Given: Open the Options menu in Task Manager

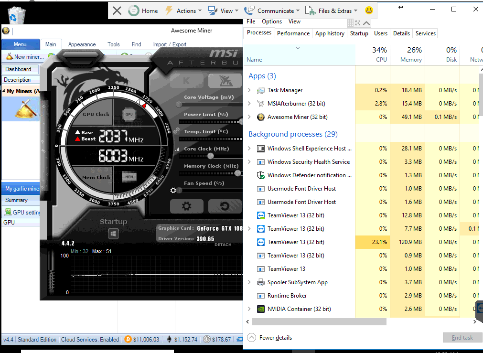Looking at the screenshot, I should [x=271, y=21].
